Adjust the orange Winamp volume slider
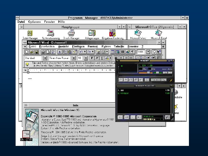208x156 pixels. pyautogui.click(x=146, y=73)
